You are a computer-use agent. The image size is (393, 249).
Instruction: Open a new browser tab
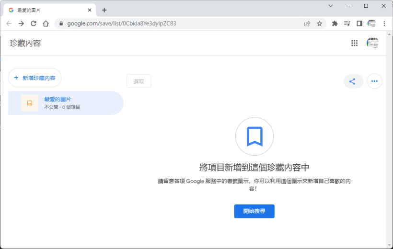[104, 10]
